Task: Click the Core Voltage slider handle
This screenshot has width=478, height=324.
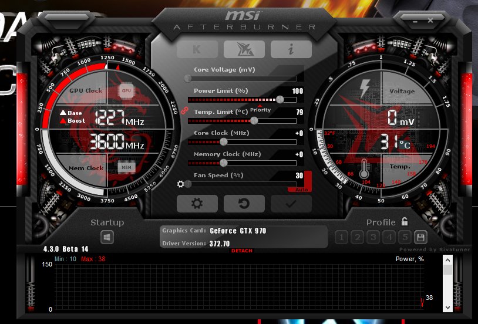Action: click(x=188, y=79)
